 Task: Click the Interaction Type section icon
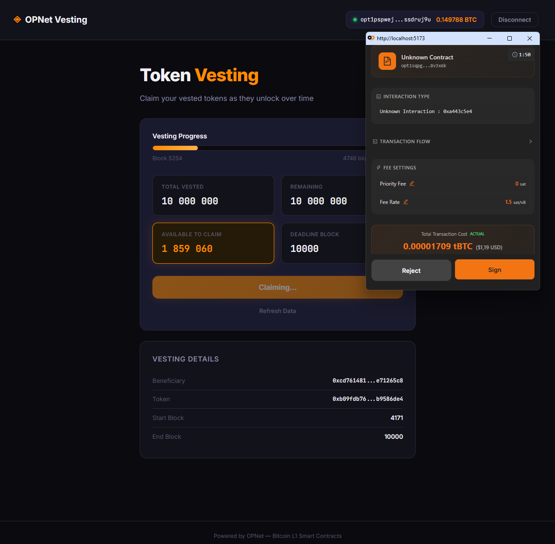click(x=379, y=96)
